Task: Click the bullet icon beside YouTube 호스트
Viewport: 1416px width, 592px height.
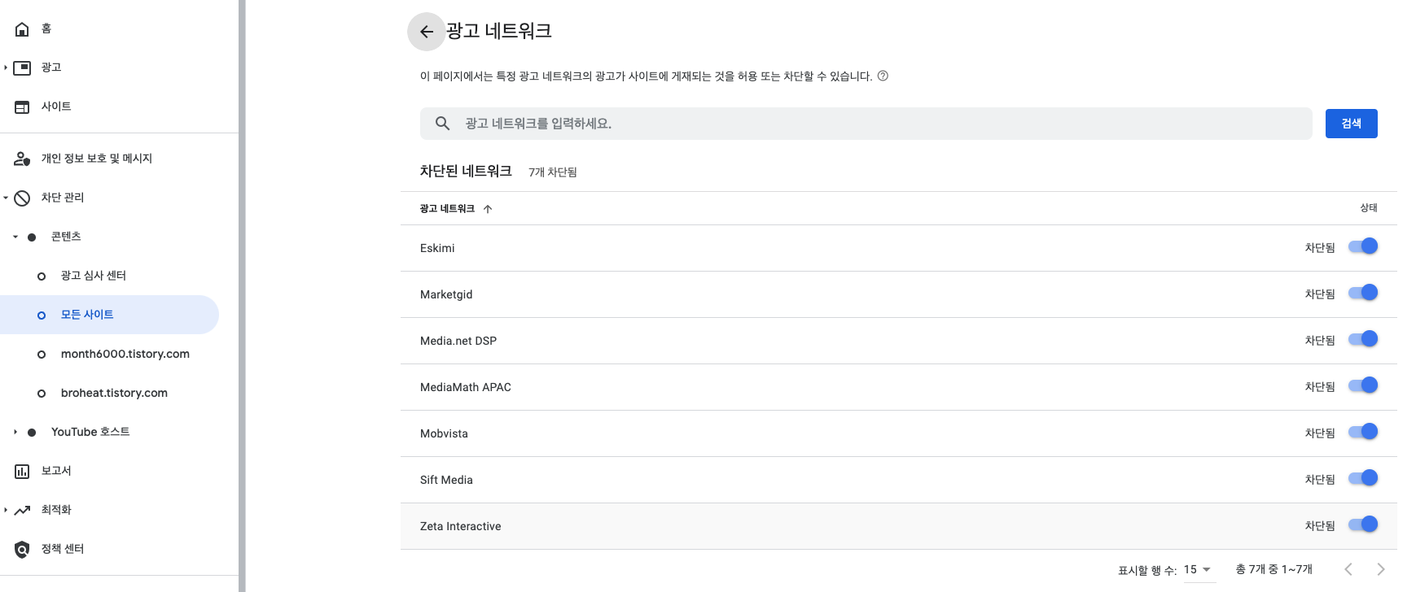Action: point(32,433)
